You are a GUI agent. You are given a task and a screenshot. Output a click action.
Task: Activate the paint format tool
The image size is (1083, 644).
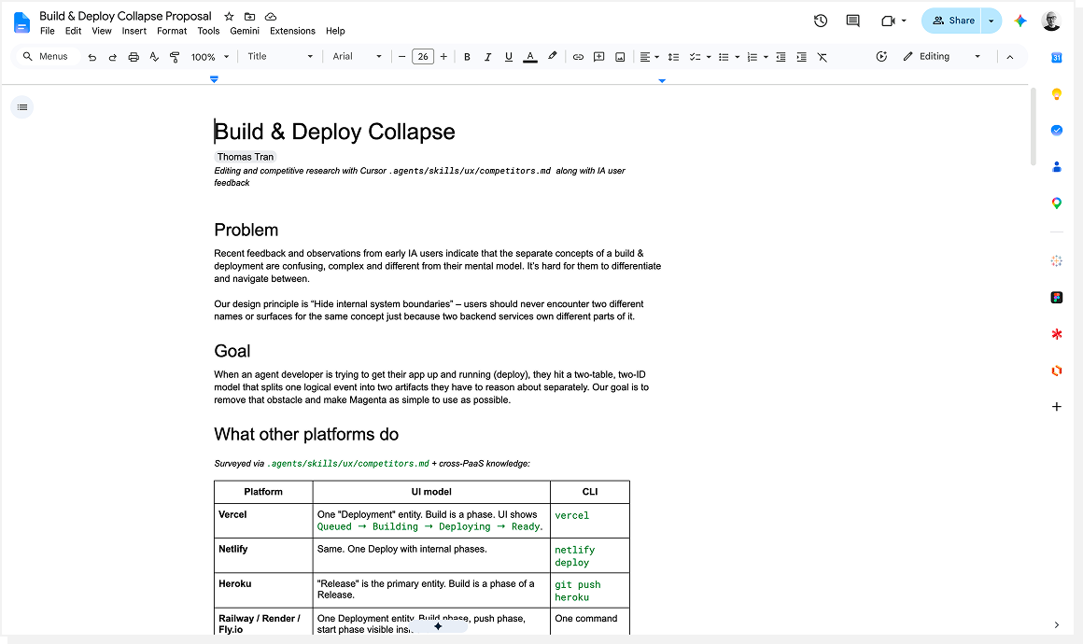175,57
